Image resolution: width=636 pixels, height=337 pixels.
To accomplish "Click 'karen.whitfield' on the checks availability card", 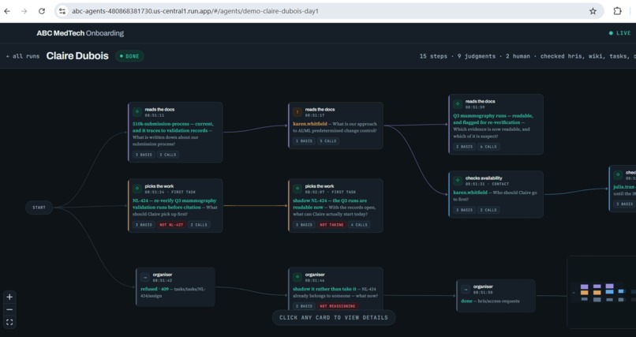I will pos(470,193).
